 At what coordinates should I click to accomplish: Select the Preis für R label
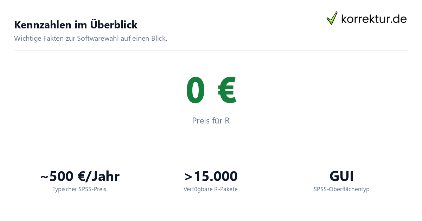pyautogui.click(x=211, y=121)
